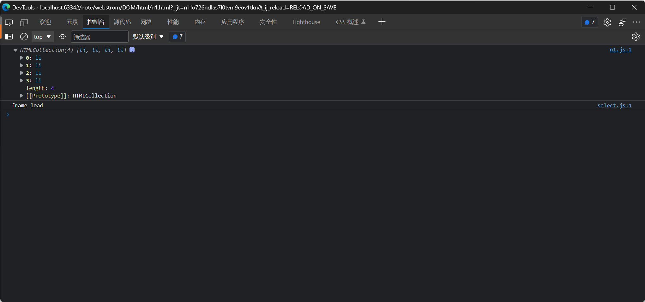This screenshot has height=302, width=645.
Task: Expand the first li item at index 0
Action: (21, 58)
